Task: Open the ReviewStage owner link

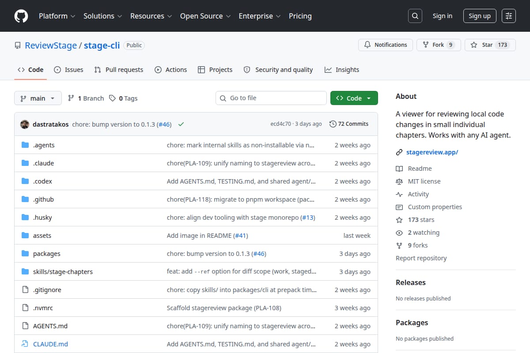Action: (51, 45)
